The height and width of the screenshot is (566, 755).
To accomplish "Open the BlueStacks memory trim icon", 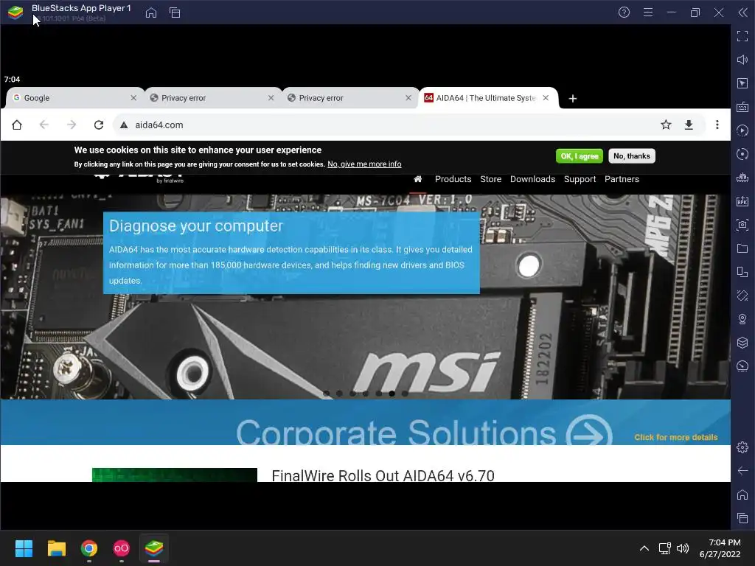I will tap(742, 178).
